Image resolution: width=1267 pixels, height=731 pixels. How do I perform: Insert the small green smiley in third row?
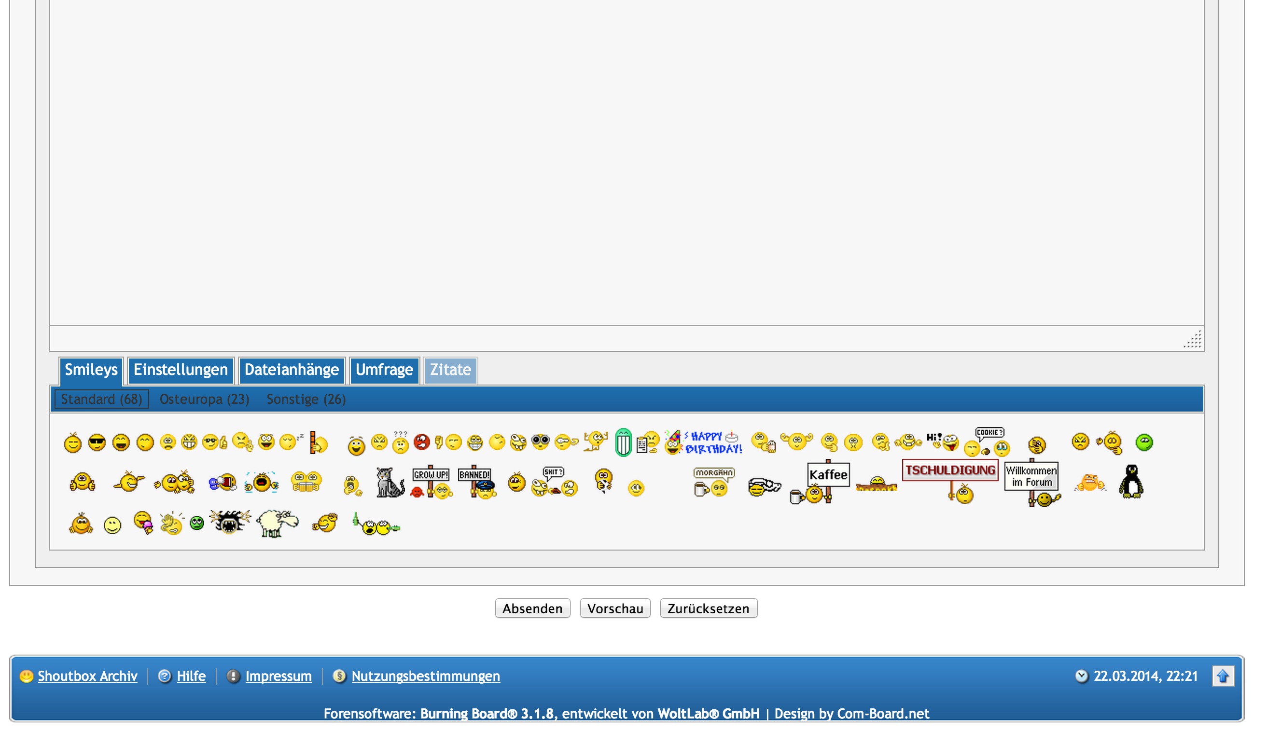(197, 523)
